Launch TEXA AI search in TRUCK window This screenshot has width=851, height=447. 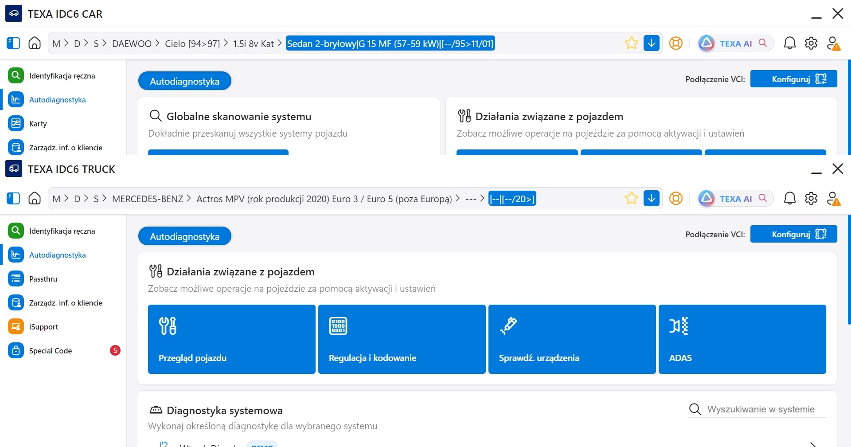735,198
